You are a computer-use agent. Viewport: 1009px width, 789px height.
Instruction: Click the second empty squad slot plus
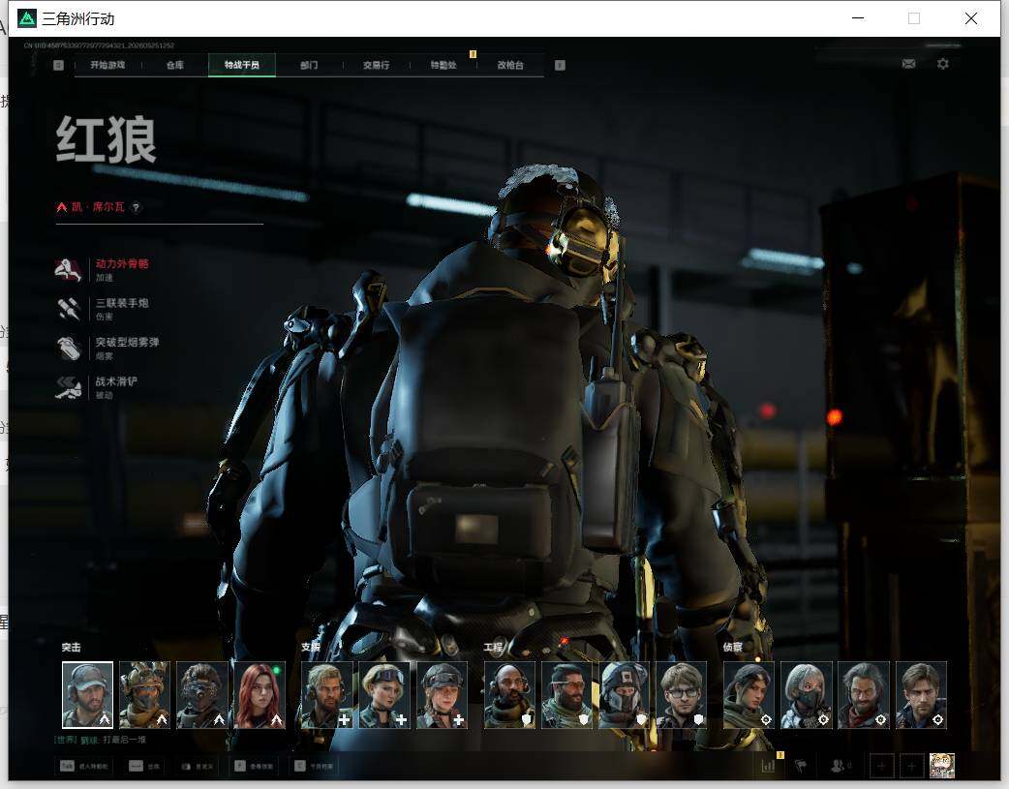(911, 766)
